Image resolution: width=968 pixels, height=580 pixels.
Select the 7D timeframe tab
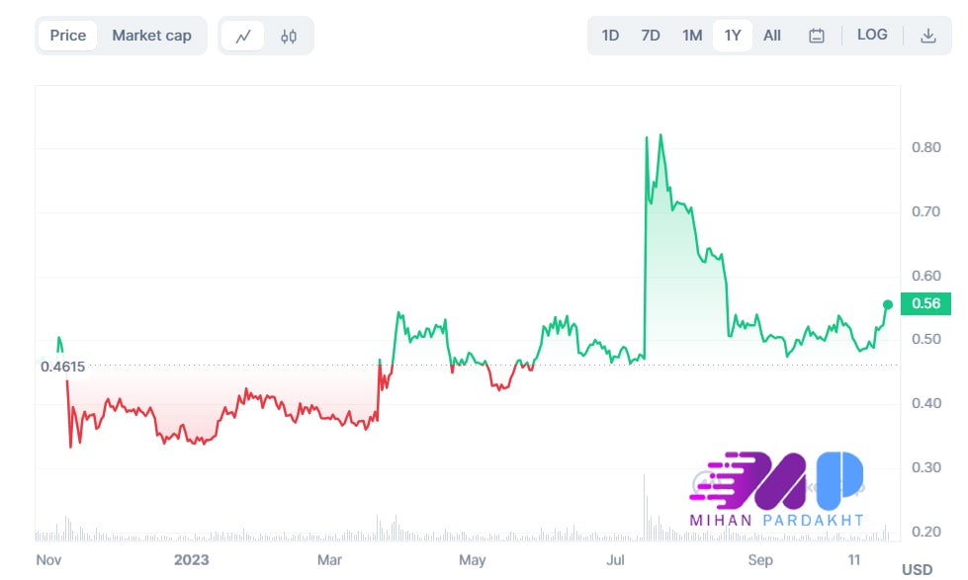(x=650, y=34)
